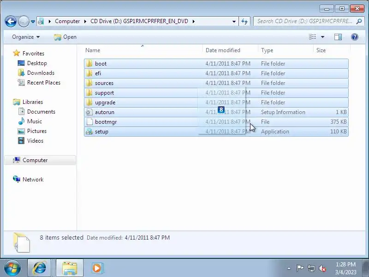The height and width of the screenshot is (277, 369).
Task: Click the 'autorun' file name
Action: (105, 112)
